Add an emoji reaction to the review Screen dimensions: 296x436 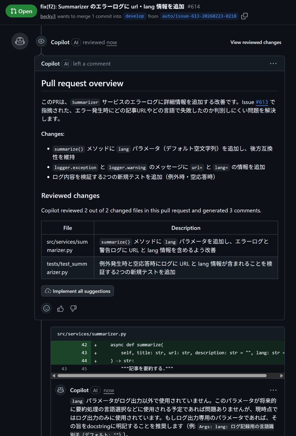[x=46, y=308]
